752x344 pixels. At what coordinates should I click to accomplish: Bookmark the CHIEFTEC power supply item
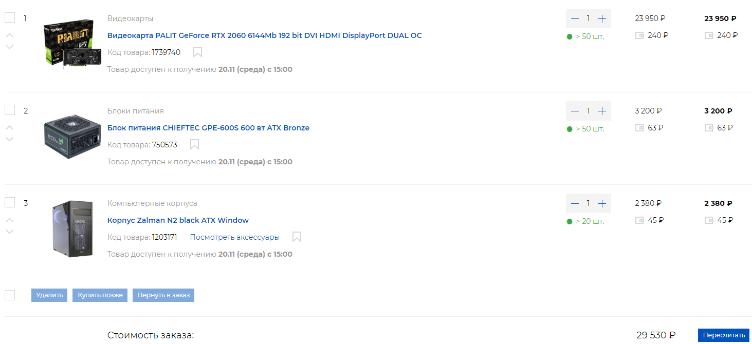coord(194,144)
